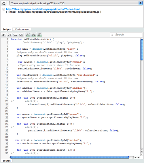Open the iTunes inspired striped table dropdown
This screenshot has height=163, width=144.
(x=76, y=3)
